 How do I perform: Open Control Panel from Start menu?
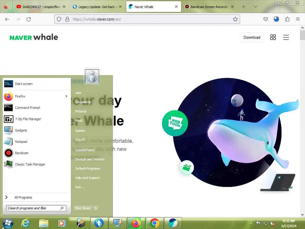[85, 150]
